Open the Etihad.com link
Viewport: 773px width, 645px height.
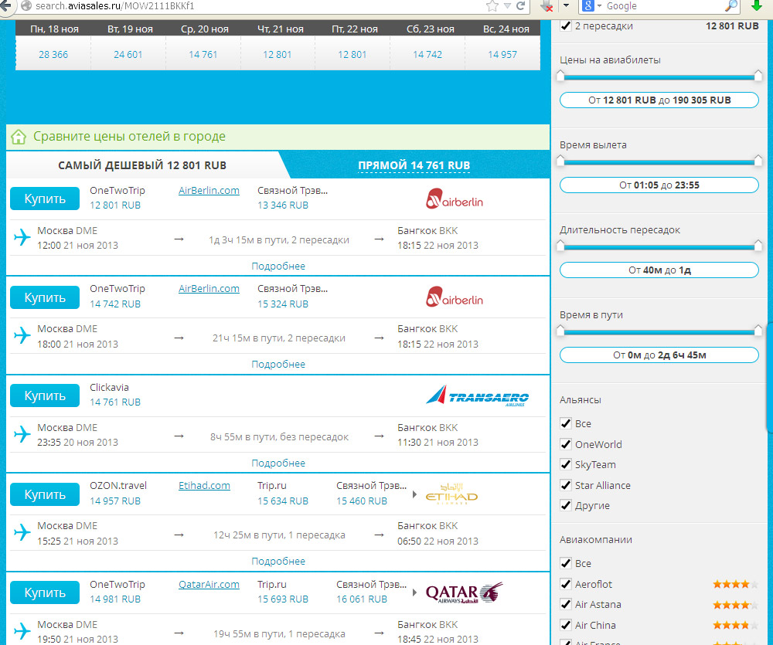(204, 486)
